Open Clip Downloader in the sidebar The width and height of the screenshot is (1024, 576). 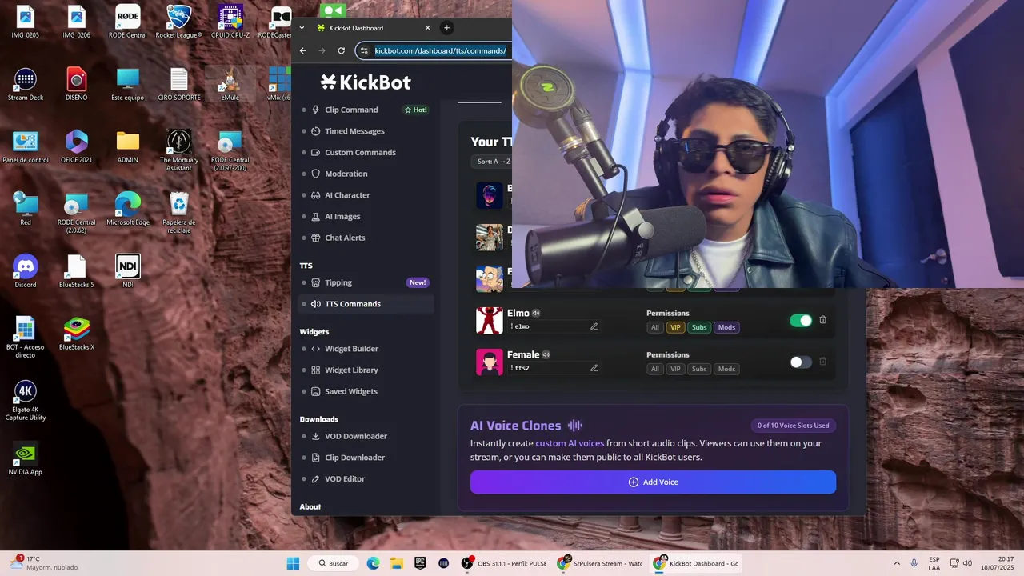354,458
